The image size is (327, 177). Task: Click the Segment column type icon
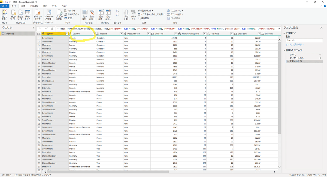click(43, 34)
